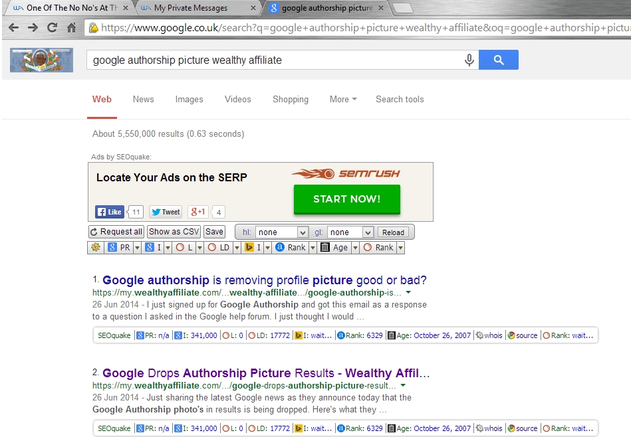Viewport: 631px width, 437px height.
Task: Click whois link in result 2 SEOquake bar
Action: point(489,428)
